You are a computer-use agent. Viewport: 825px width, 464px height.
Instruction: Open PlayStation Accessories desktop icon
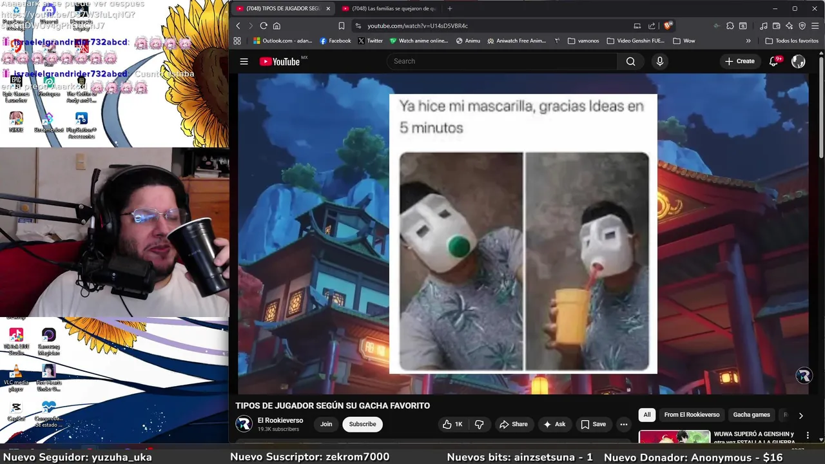pyautogui.click(x=81, y=126)
